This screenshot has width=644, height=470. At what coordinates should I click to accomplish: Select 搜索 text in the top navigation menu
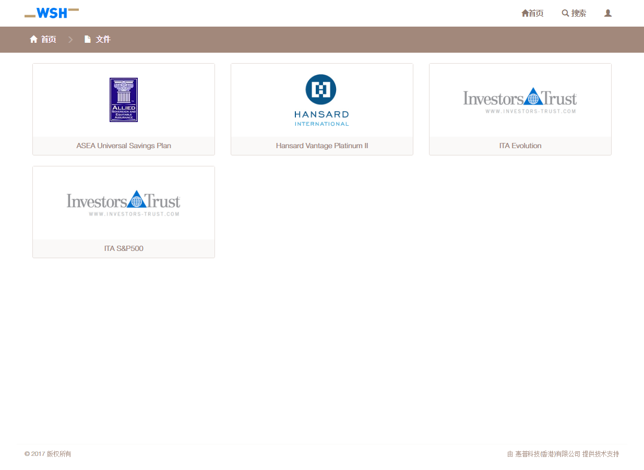(578, 13)
